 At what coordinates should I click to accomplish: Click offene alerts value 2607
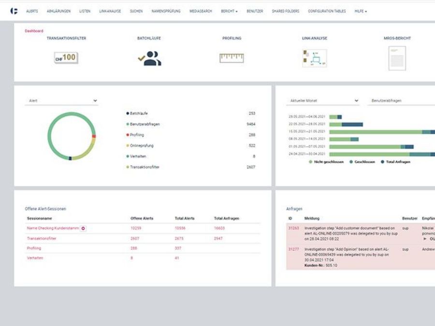click(x=135, y=239)
